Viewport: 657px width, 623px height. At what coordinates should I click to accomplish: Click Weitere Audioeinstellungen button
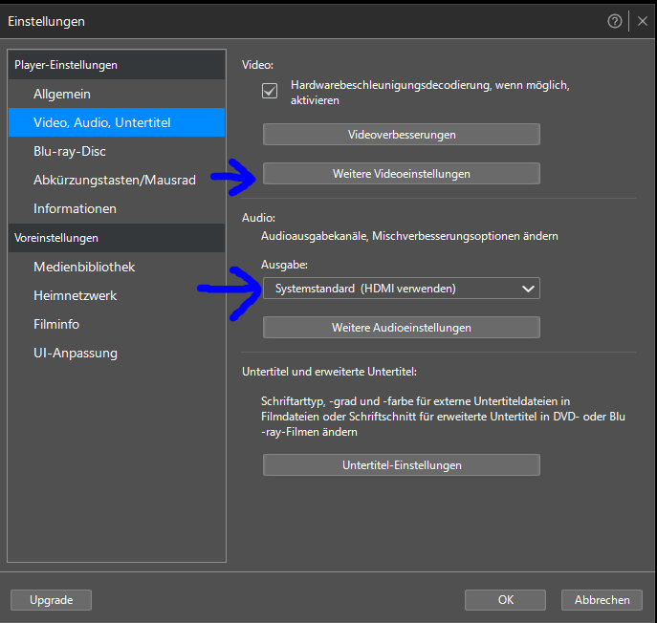tap(402, 328)
